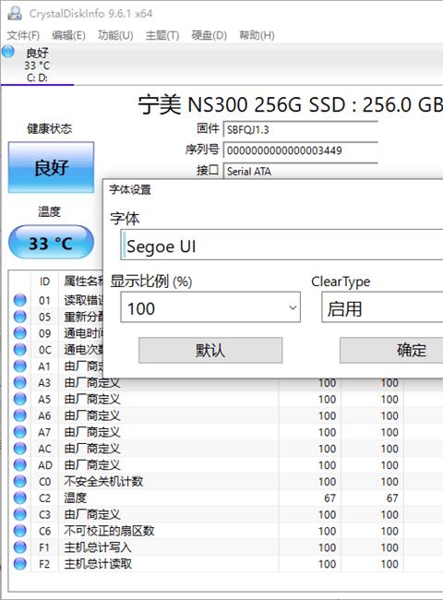443x600 pixels.
Task: Click the 良好 health status button
Action: tap(51, 167)
